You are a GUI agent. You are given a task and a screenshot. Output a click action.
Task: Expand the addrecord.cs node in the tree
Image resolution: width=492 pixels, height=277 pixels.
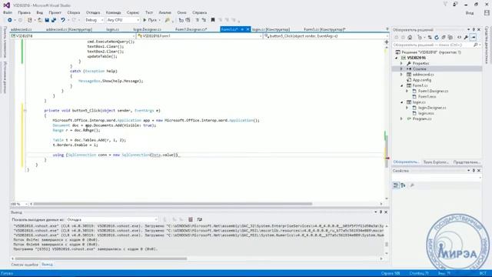pos(401,75)
